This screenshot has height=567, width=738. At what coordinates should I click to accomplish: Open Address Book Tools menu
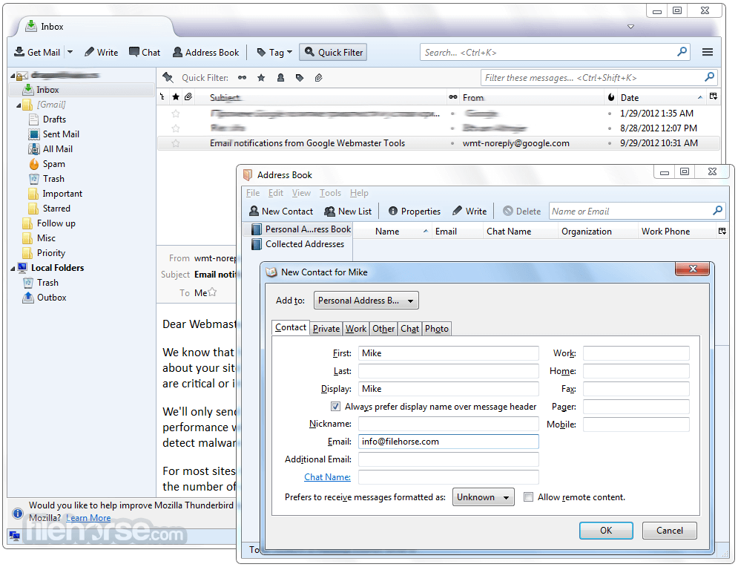(x=330, y=193)
